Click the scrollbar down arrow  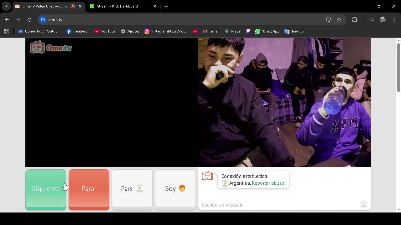[398, 210]
